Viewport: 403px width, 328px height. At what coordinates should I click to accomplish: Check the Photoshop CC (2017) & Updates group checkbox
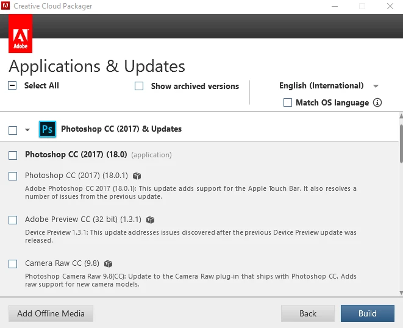pos(13,130)
